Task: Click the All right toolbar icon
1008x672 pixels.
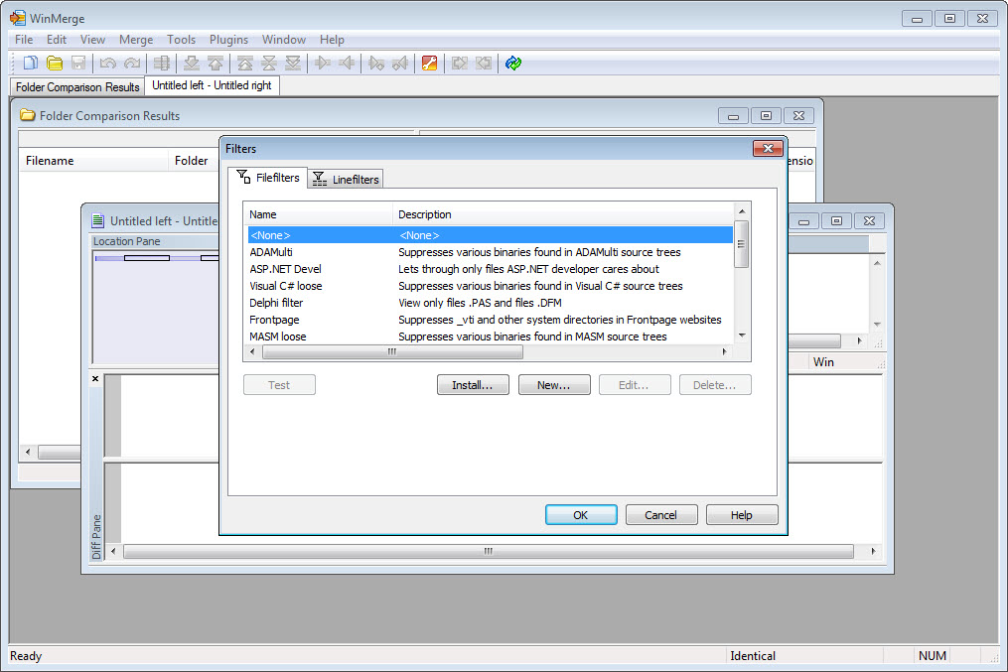Action: (x=459, y=63)
